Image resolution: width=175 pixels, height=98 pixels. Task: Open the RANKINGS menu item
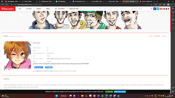[x=39, y=9]
